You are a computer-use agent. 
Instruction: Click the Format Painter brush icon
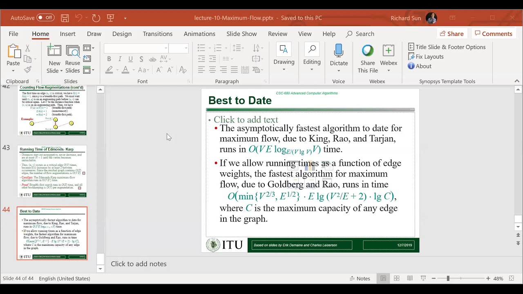[x=28, y=70]
